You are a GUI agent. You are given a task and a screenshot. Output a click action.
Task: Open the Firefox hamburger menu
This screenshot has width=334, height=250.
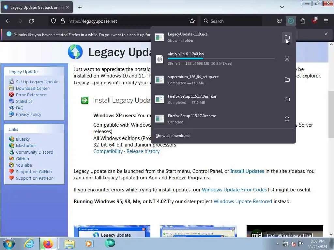(326, 21)
